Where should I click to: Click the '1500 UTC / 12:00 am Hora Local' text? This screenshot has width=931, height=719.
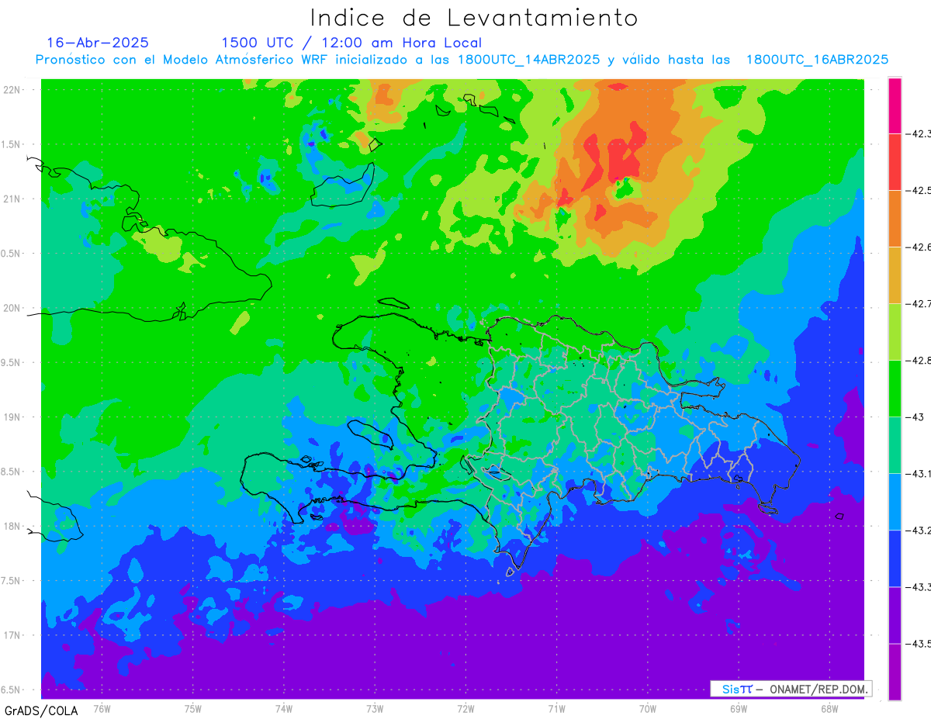[x=351, y=43]
